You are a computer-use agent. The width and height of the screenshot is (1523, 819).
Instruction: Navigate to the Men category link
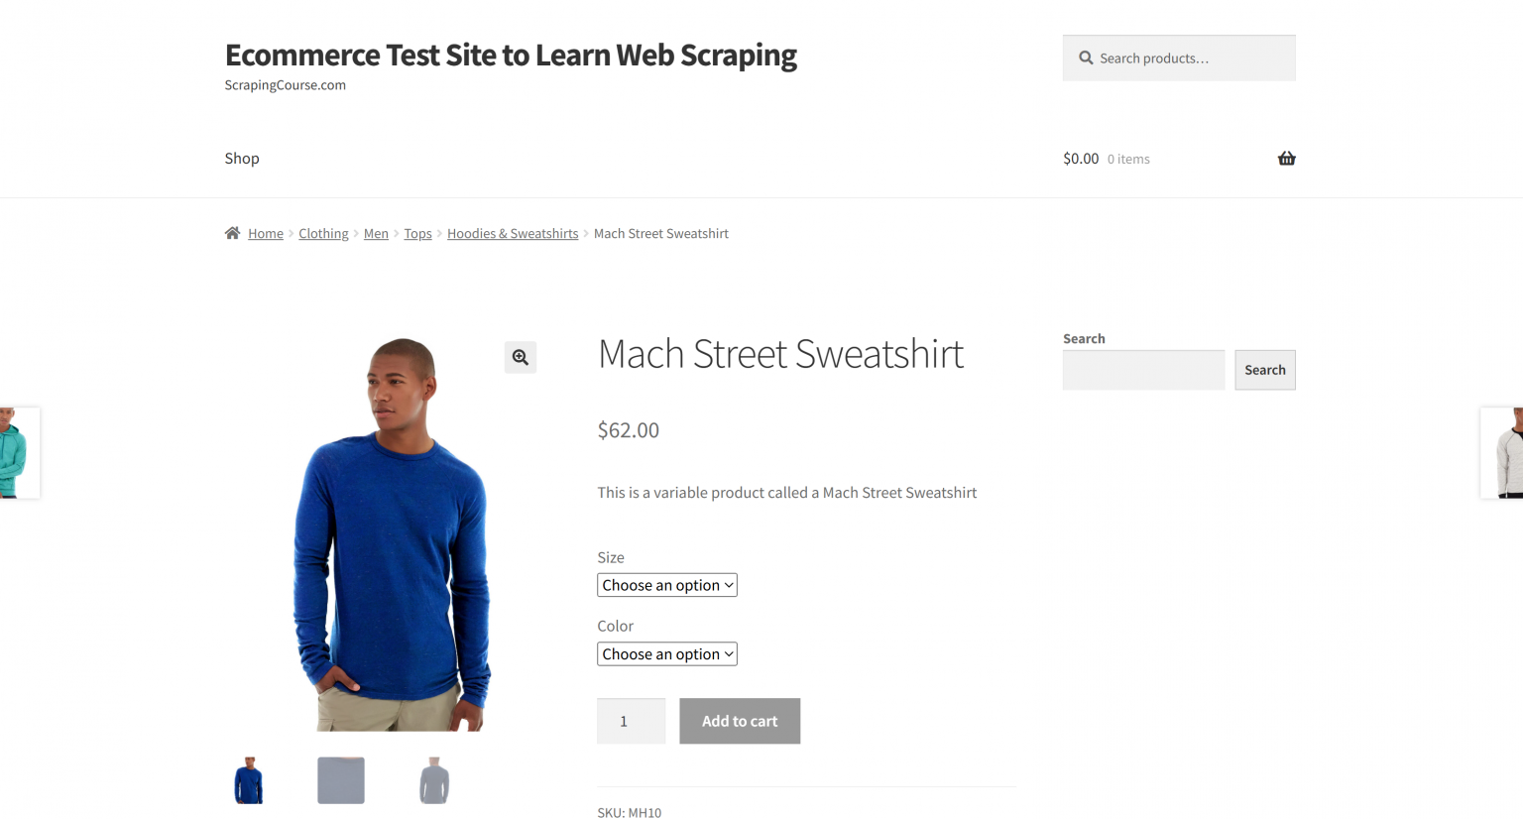click(376, 233)
